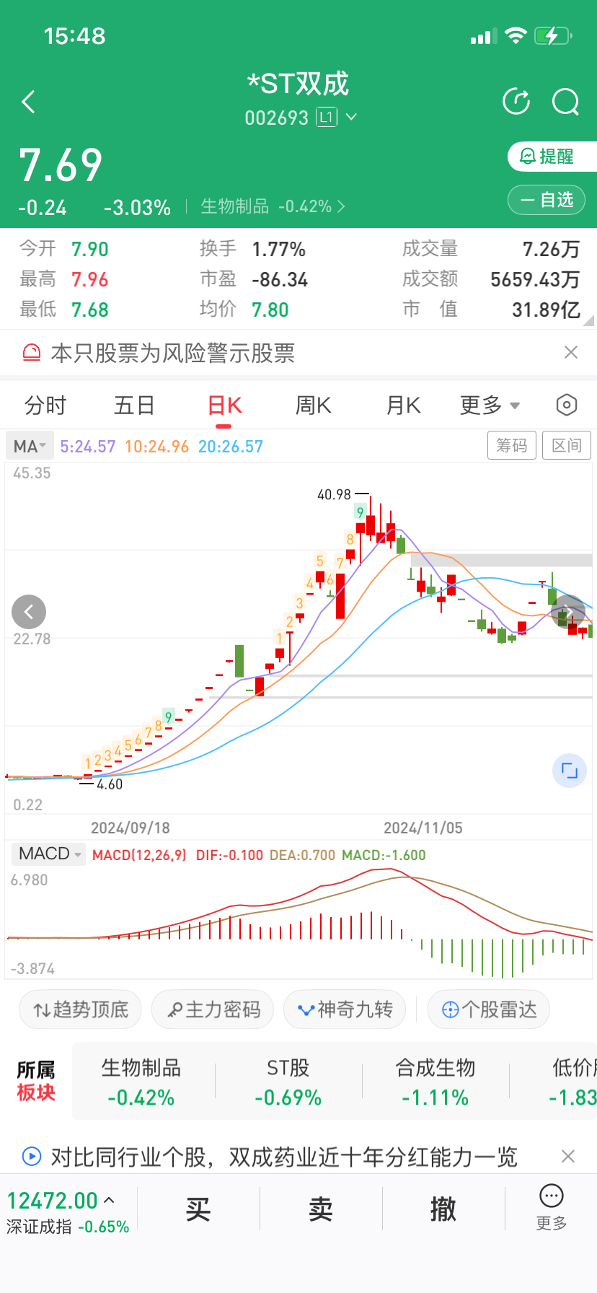The width and height of the screenshot is (597, 1293).
Task: Open the L1 level badge
Action: [x=327, y=118]
